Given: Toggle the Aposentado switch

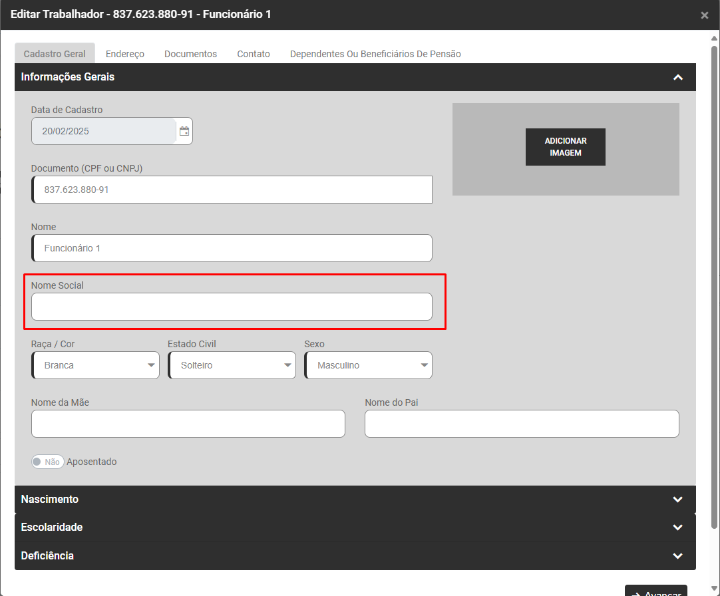Looking at the screenshot, I should (x=47, y=462).
